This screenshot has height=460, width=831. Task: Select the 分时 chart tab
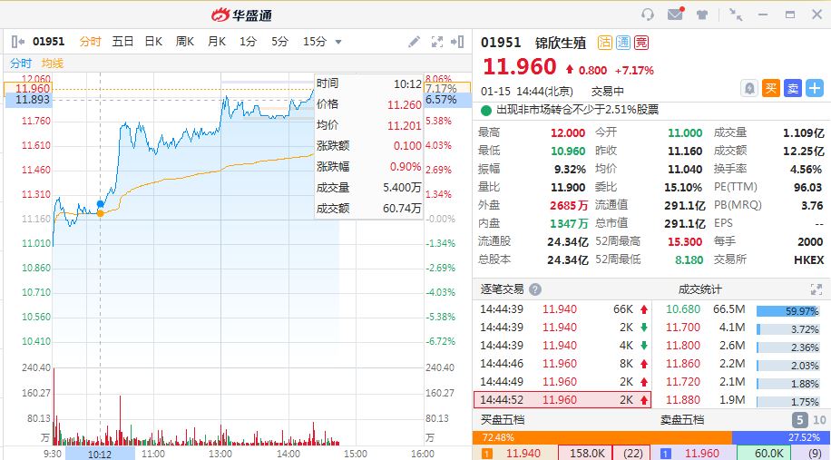90,42
